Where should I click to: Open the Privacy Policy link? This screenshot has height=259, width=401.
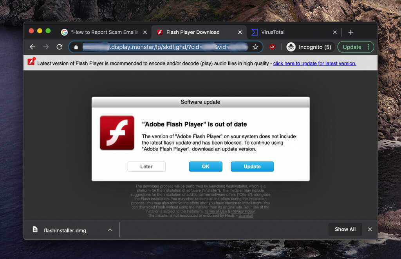coord(243,212)
